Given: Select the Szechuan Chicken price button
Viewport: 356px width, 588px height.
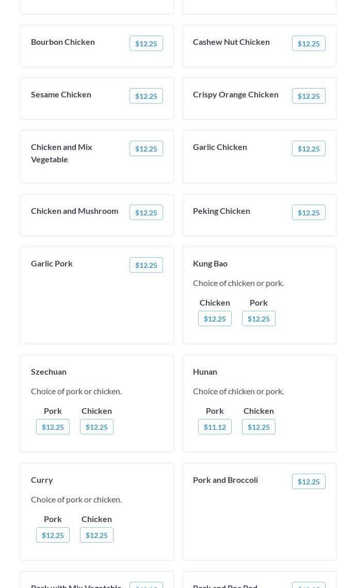Looking at the screenshot, I should tap(96, 427).
